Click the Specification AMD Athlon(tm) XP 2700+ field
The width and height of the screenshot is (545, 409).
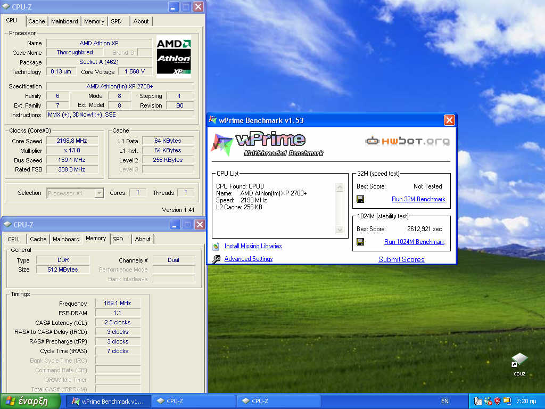point(120,86)
